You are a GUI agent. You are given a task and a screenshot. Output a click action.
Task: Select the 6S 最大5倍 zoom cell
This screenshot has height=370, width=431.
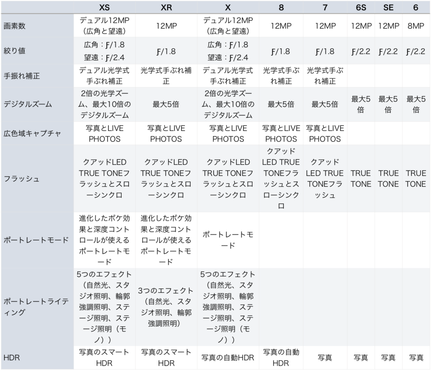point(361,104)
